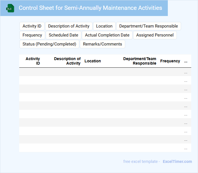Image resolution: width=198 pixels, height=173 pixels.
Task: Choose the Department/Team Responsible tag
Action: pos(148,26)
